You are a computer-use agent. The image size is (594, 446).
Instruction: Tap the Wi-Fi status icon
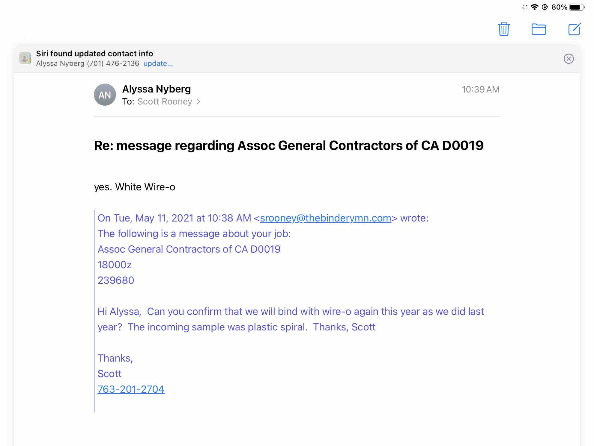click(534, 7)
